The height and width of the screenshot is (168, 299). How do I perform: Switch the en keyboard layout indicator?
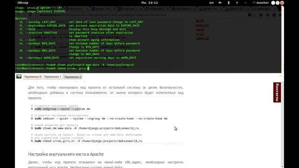pyautogui.click(x=212, y=3)
